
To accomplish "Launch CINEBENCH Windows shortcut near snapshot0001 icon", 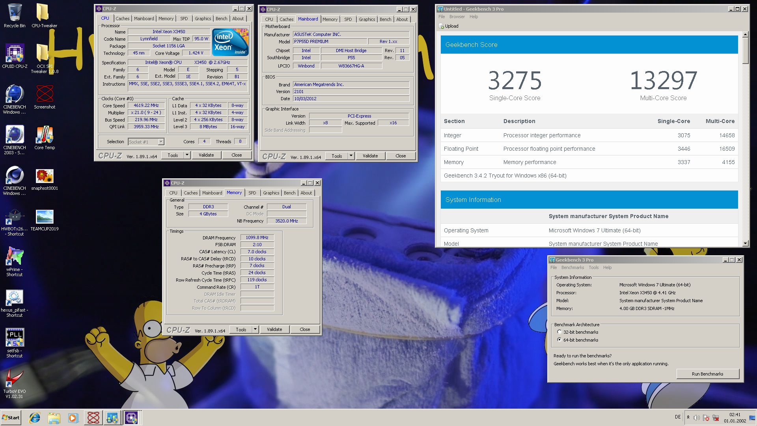I will (x=15, y=180).
